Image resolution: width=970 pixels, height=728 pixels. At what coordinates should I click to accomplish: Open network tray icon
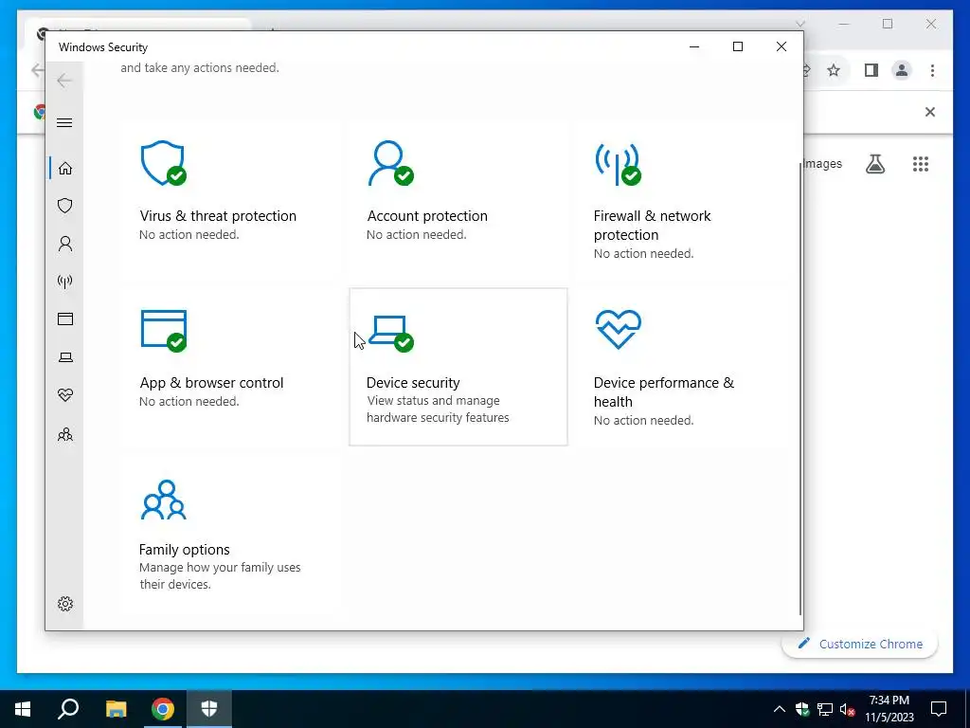pos(825,709)
